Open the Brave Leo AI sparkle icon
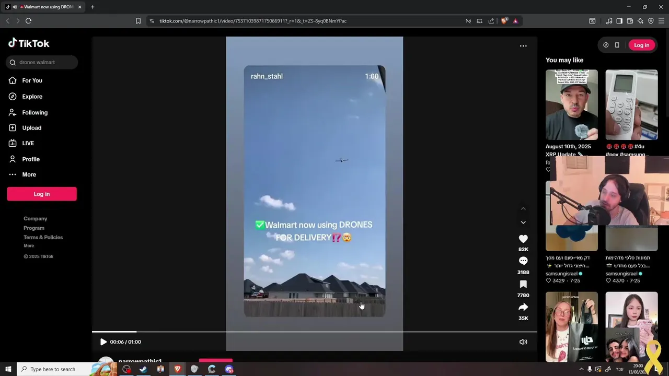 tap(640, 21)
